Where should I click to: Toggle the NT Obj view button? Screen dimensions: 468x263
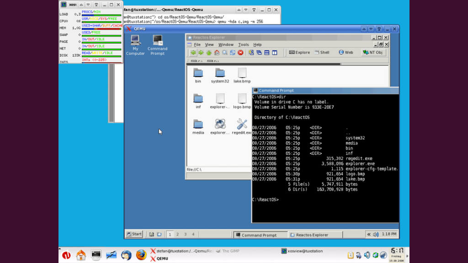pos(373,53)
